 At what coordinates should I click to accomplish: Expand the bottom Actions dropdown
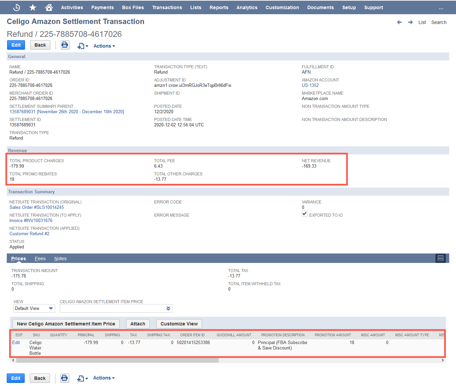click(104, 378)
